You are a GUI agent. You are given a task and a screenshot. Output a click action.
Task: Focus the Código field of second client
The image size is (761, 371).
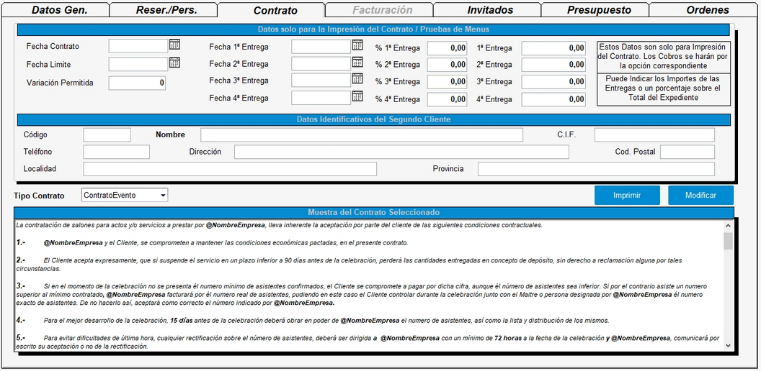pos(107,134)
